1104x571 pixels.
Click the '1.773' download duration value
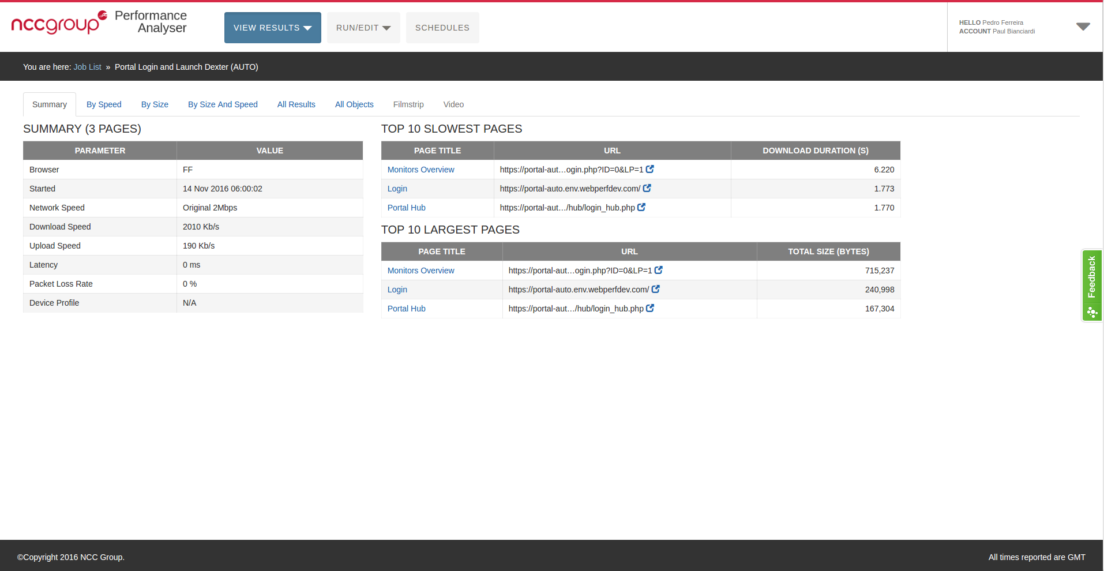point(884,189)
